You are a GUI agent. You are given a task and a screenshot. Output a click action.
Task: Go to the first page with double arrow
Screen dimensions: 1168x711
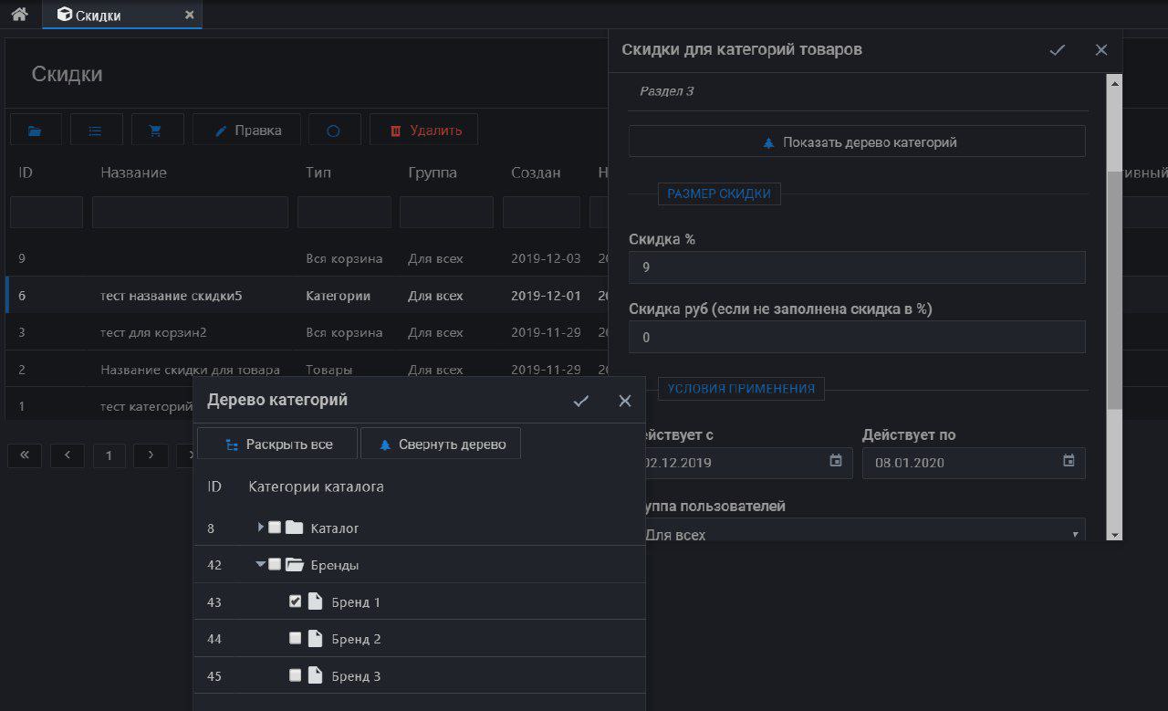[25, 455]
